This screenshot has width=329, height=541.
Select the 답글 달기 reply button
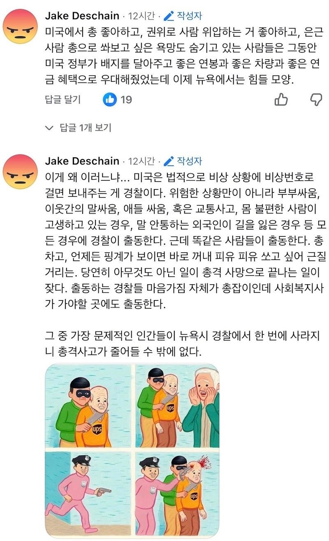[x=63, y=99]
